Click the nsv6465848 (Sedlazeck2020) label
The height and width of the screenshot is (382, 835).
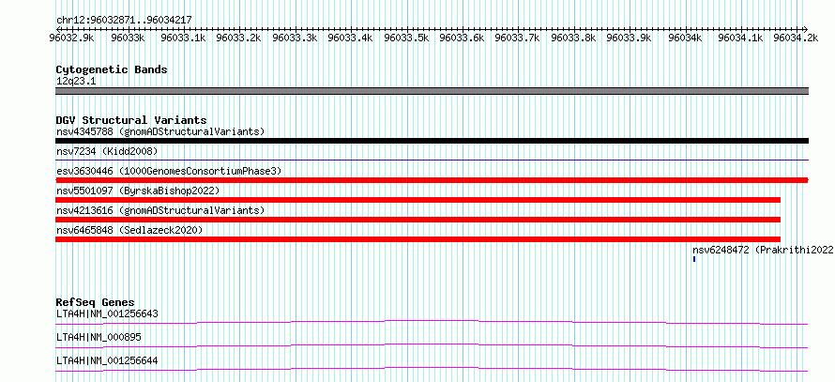coord(129,230)
